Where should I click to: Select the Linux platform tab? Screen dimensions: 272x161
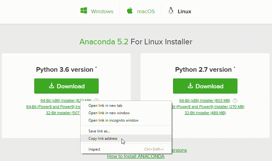click(x=179, y=11)
